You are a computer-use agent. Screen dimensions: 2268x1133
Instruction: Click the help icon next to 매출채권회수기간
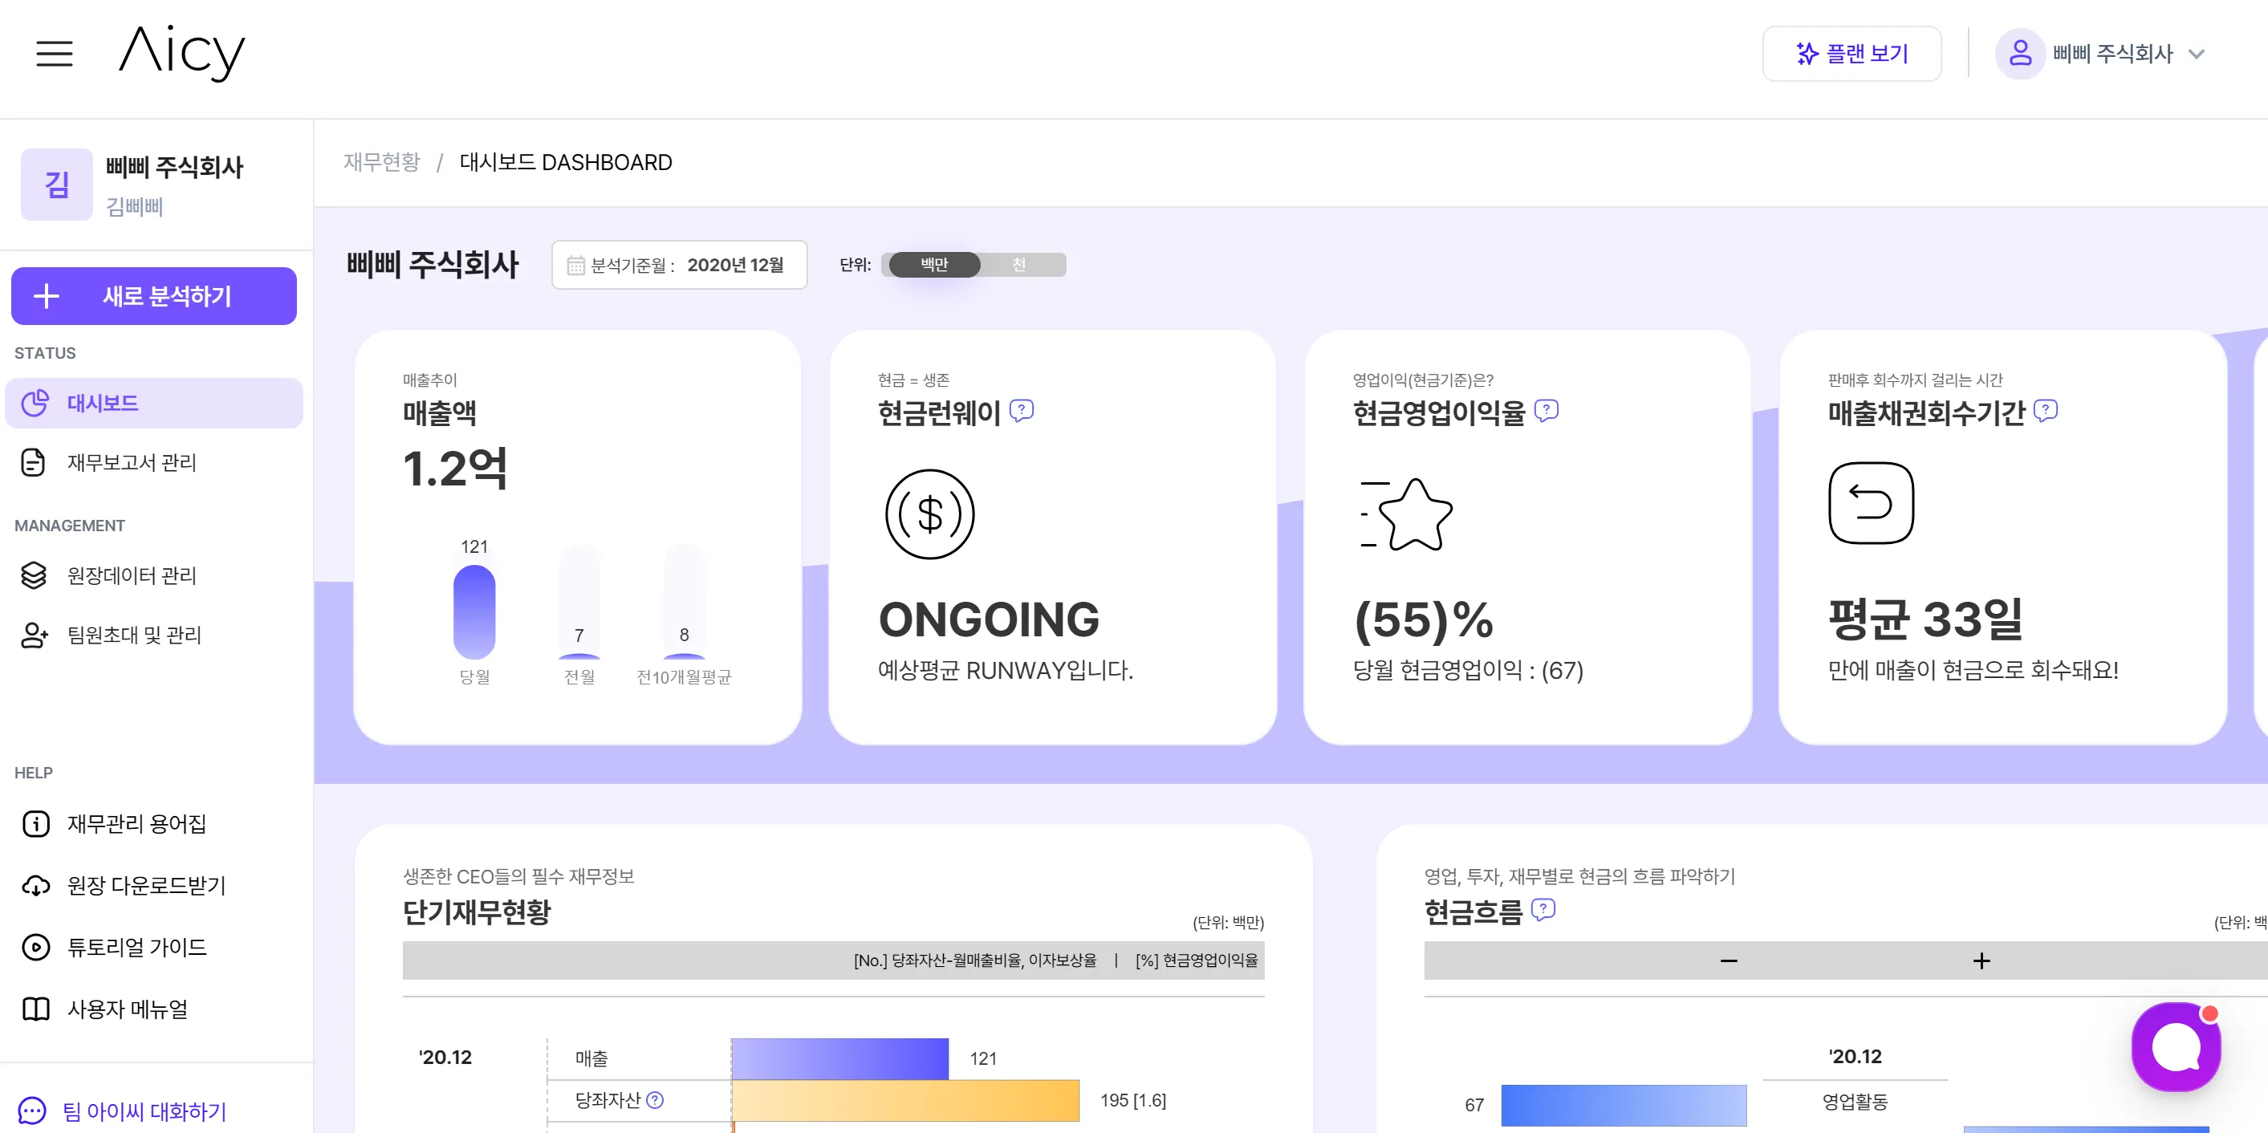pyautogui.click(x=2045, y=410)
